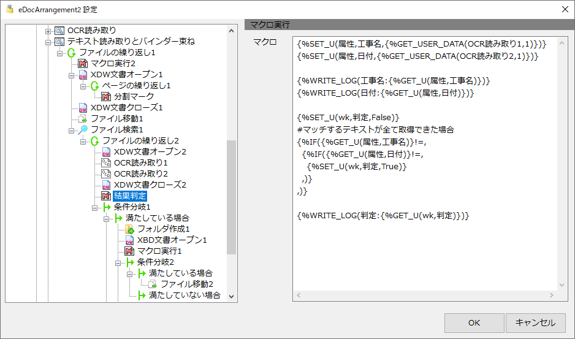Click the ファイル移動1 move icon
The image size is (575, 339).
click(83, 119)
